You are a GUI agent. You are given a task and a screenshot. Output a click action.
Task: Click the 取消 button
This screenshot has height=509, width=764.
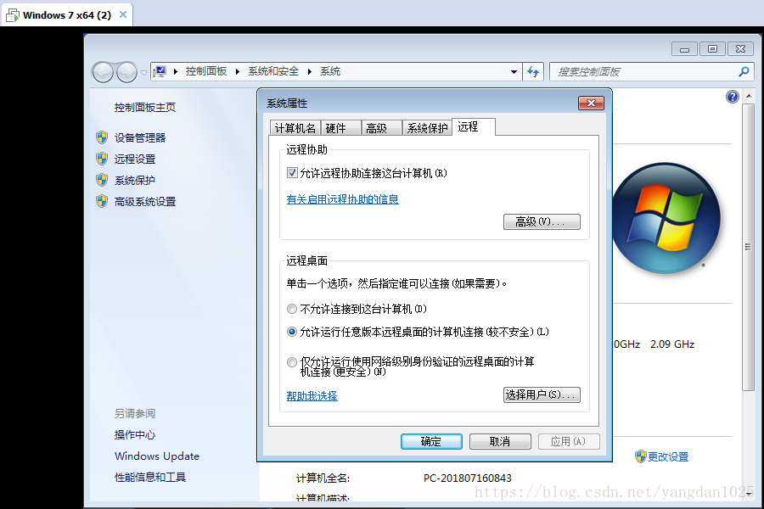tap(500, 441)
